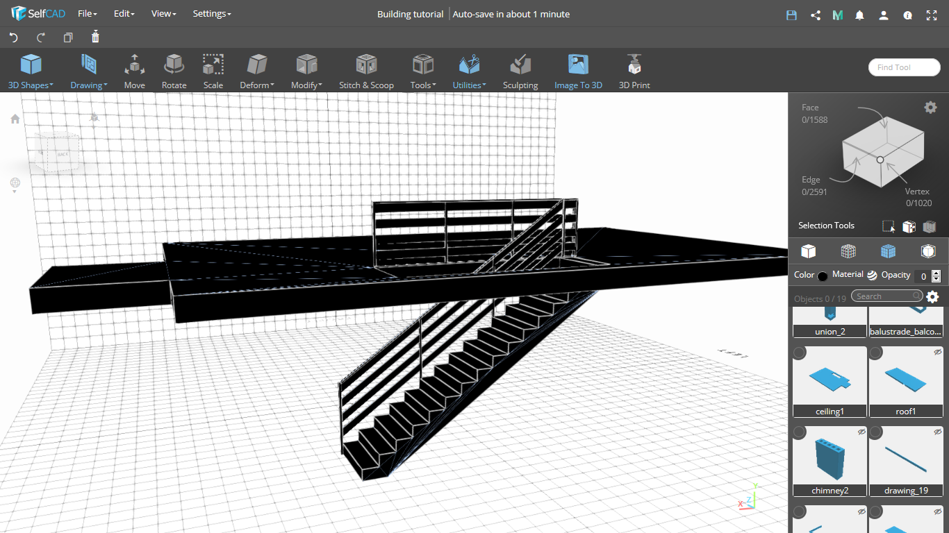Screen dimensions: 949x533
Task: Select ceiling1 object circle checkbox
Action: tap(800, 353)
